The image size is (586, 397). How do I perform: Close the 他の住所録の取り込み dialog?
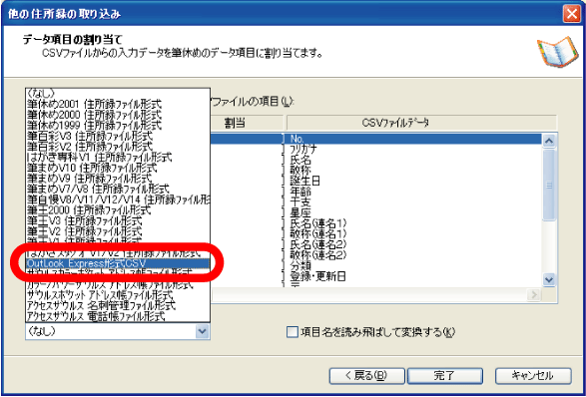[572, 15]
